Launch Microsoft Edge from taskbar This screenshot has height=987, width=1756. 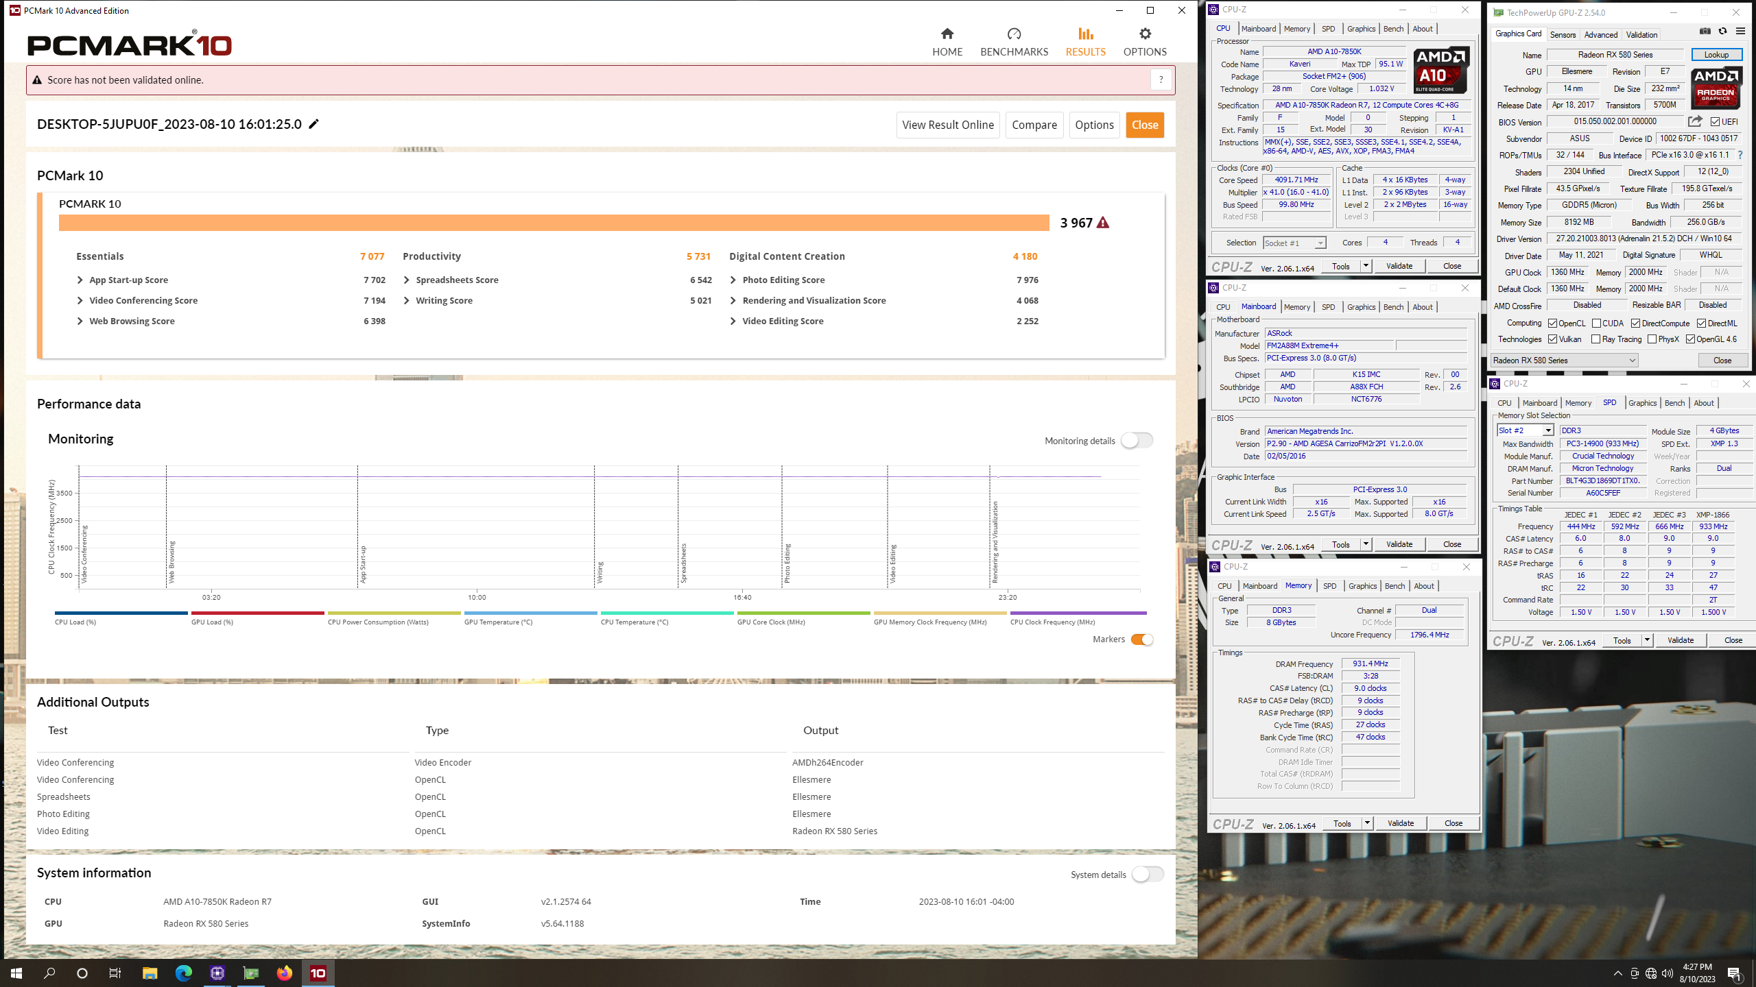[183, 973]
